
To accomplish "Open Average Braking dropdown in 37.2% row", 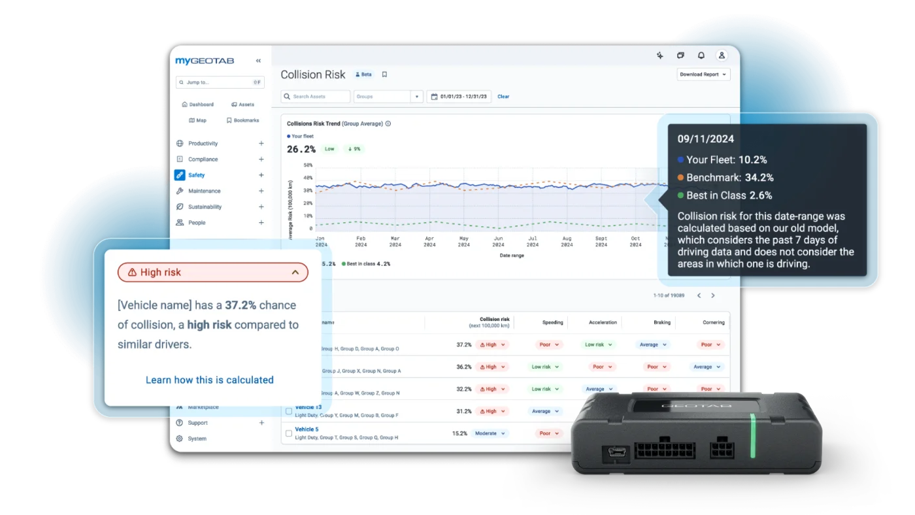I will click(x=653, y=344).
